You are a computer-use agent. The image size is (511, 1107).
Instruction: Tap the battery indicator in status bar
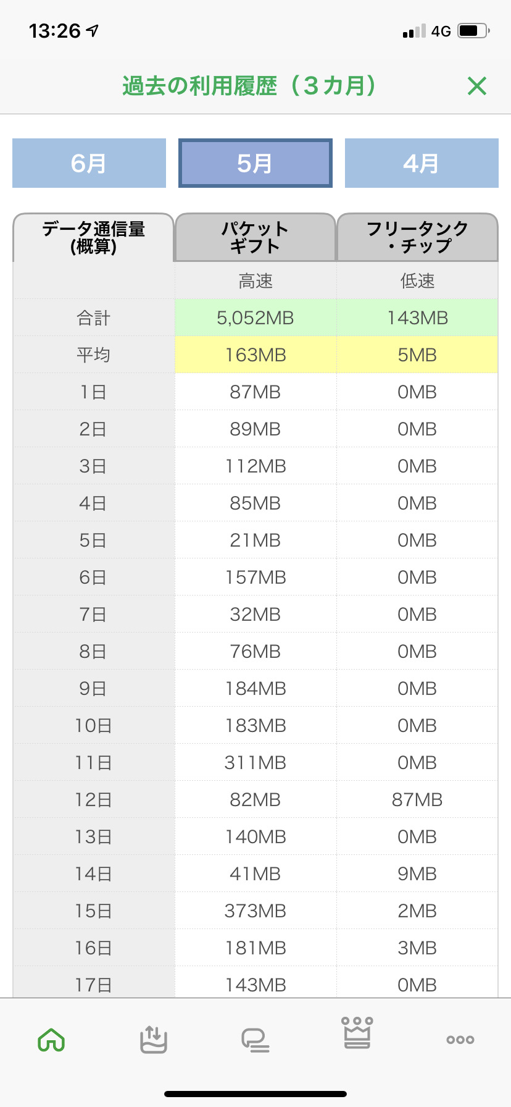click(473, 31)
